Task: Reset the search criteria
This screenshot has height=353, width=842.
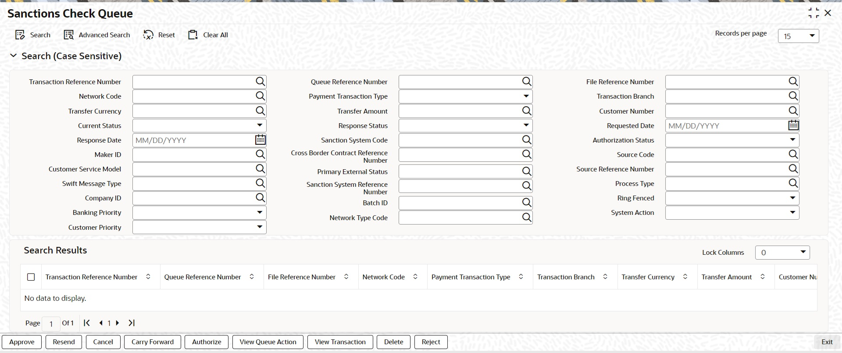Action: tap(159, 35)
